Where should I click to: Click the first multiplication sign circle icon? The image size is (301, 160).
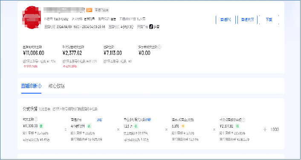tap(118, 130)
